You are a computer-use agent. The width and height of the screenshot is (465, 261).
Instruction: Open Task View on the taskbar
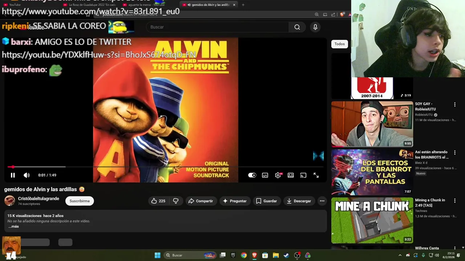pos(223,255)
